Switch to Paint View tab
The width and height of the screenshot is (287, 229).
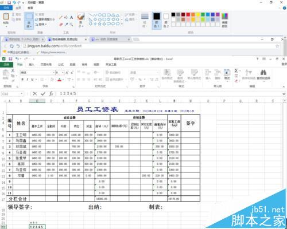point(30,8)
